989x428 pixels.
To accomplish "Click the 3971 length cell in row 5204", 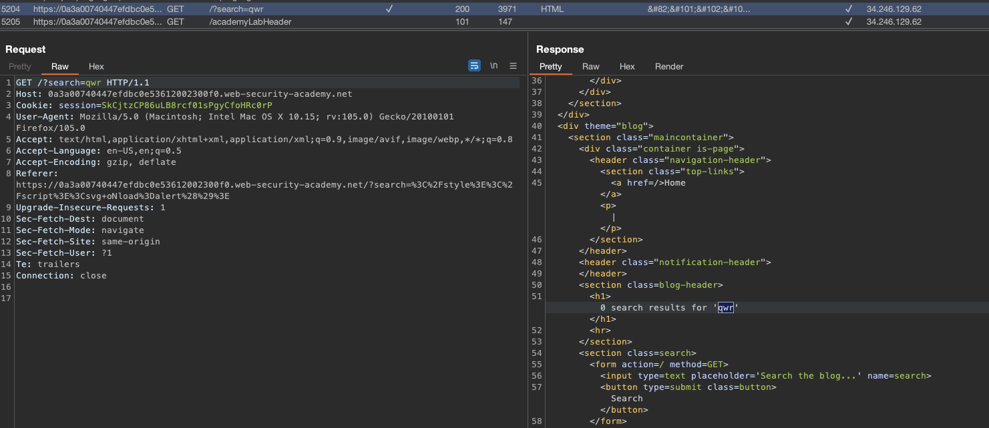I will pos(507,9).
